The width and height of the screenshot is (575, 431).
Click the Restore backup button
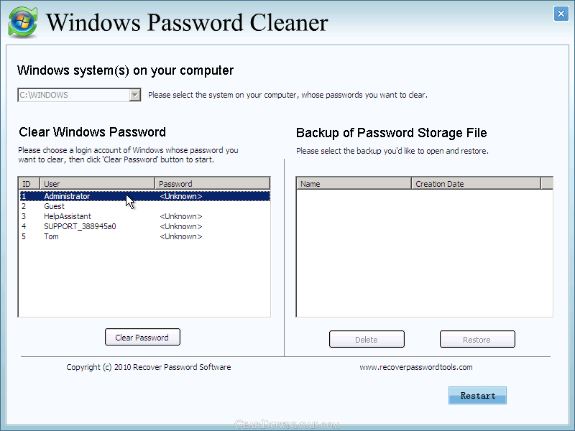(x=477, y=339)
